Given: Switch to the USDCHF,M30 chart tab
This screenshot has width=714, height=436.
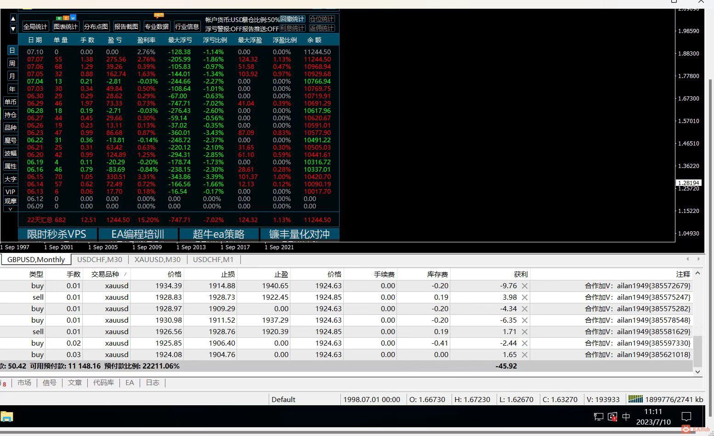Looking at the screenshot, I should [100, 259].
